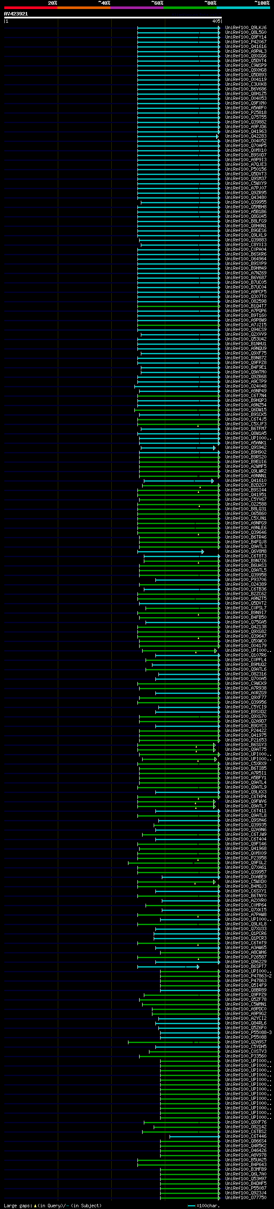Screen dimensions: 274x1209
Task: Open UniRef100_Q923J4 entry
Action: [x=246, y=1193]
